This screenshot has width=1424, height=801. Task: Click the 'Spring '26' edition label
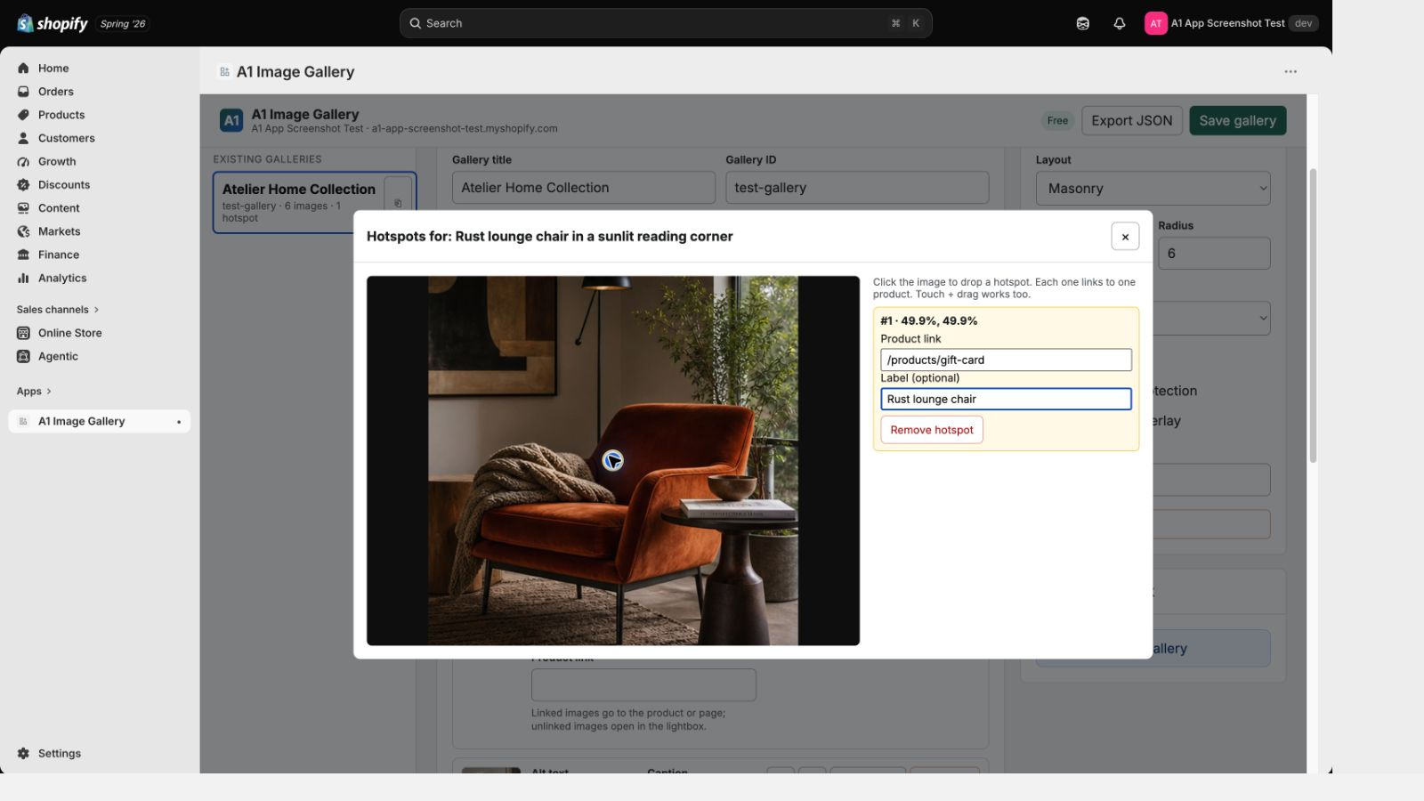click(x=123, y=24)
